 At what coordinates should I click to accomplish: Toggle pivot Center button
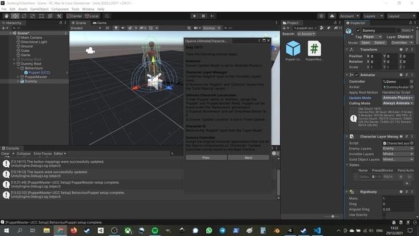point(75,16)
